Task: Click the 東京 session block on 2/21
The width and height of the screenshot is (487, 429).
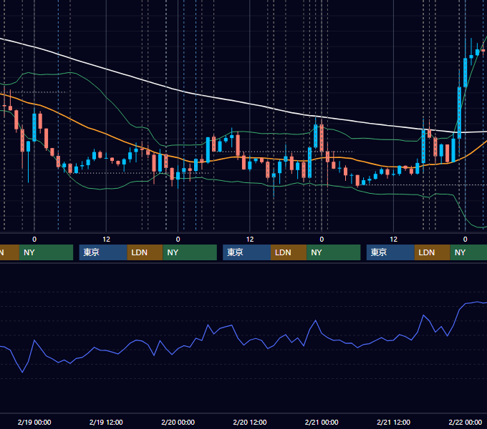Action: 390,252
